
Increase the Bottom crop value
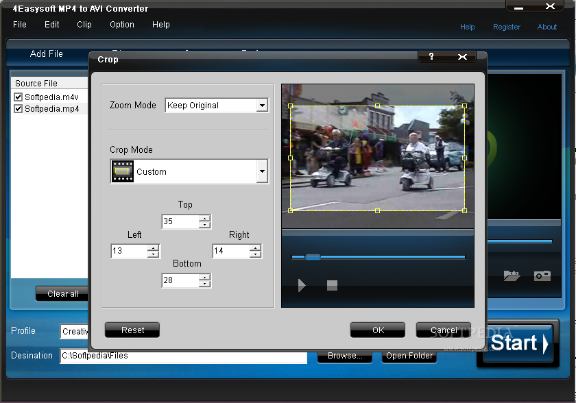point(204,277)
